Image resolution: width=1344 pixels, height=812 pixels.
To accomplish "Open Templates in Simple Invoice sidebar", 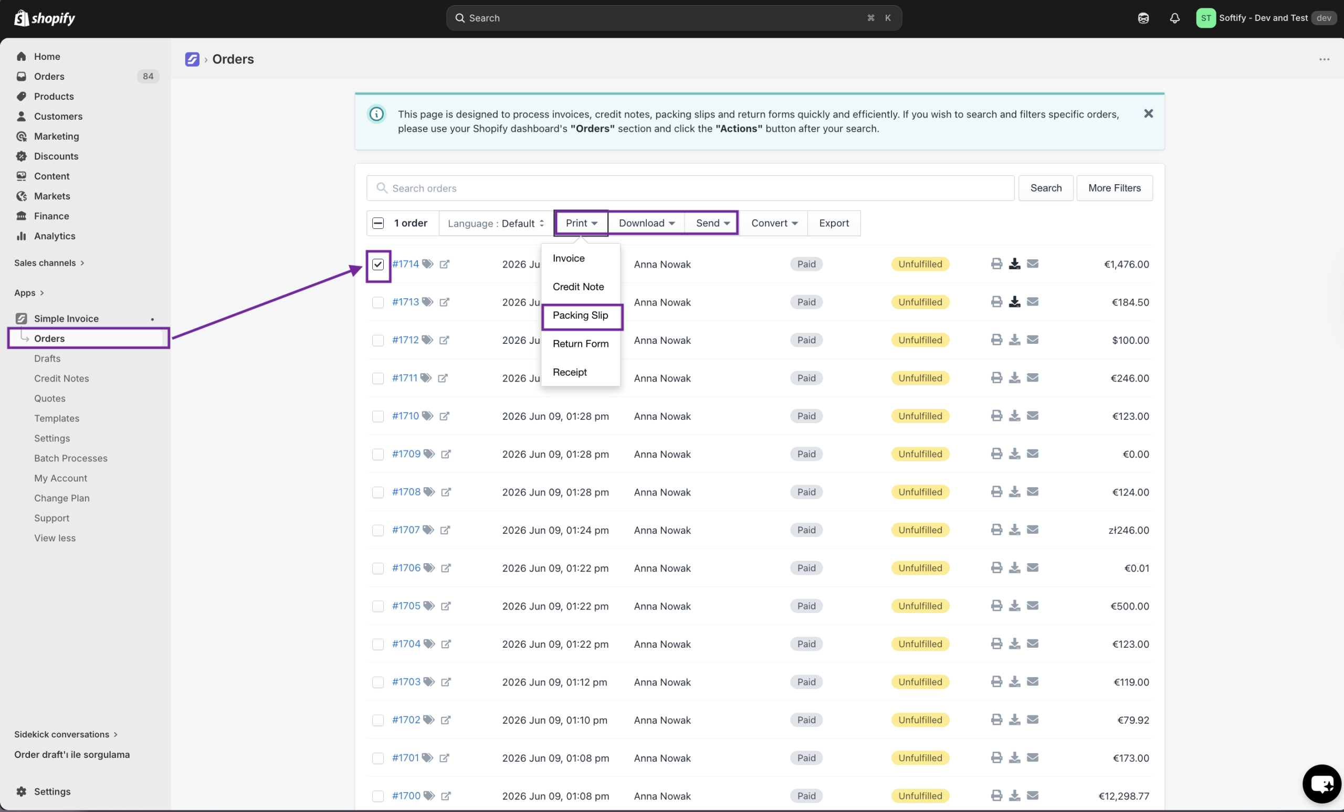I will (x=57, y=418).
